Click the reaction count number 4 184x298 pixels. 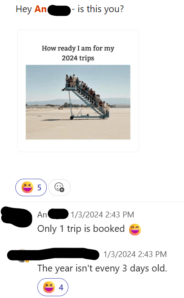point(61,287)
